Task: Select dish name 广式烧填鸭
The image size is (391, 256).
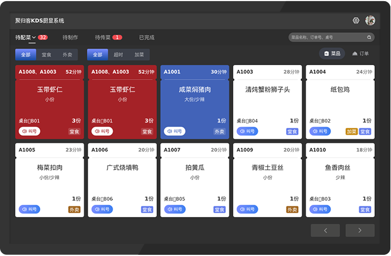Action: coord(122,168)
